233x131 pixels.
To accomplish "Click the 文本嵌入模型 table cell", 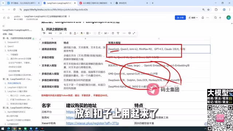I will (52, 65).
